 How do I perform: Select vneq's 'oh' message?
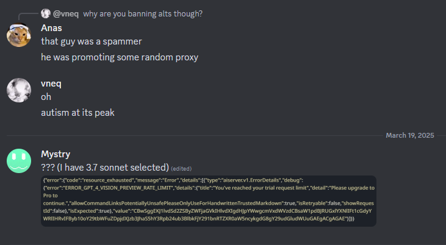[46, 97]
